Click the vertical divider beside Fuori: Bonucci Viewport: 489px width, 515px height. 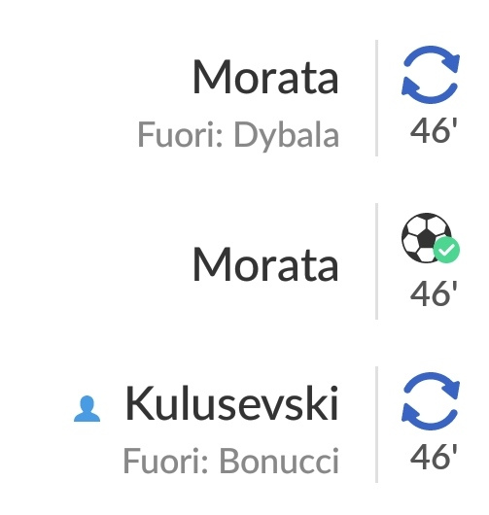(376, 425)
